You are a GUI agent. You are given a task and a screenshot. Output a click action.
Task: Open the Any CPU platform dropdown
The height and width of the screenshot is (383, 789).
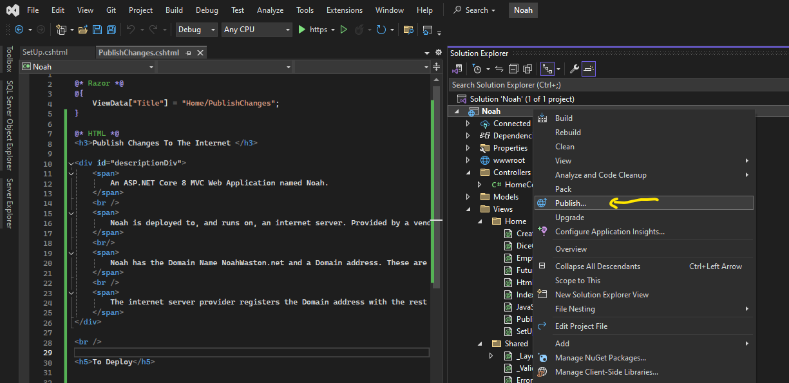pos(256,30)
